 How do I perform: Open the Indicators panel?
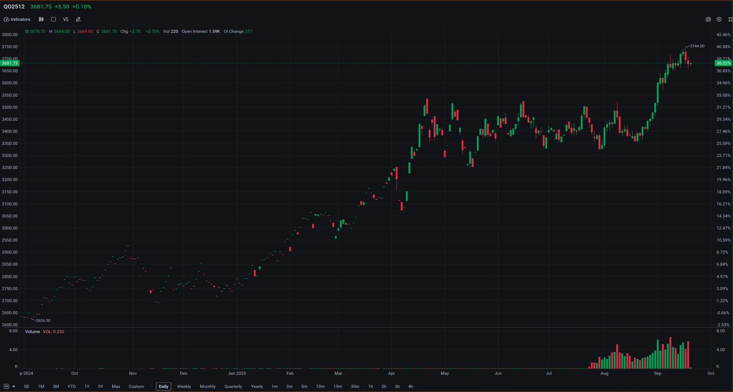17,20
